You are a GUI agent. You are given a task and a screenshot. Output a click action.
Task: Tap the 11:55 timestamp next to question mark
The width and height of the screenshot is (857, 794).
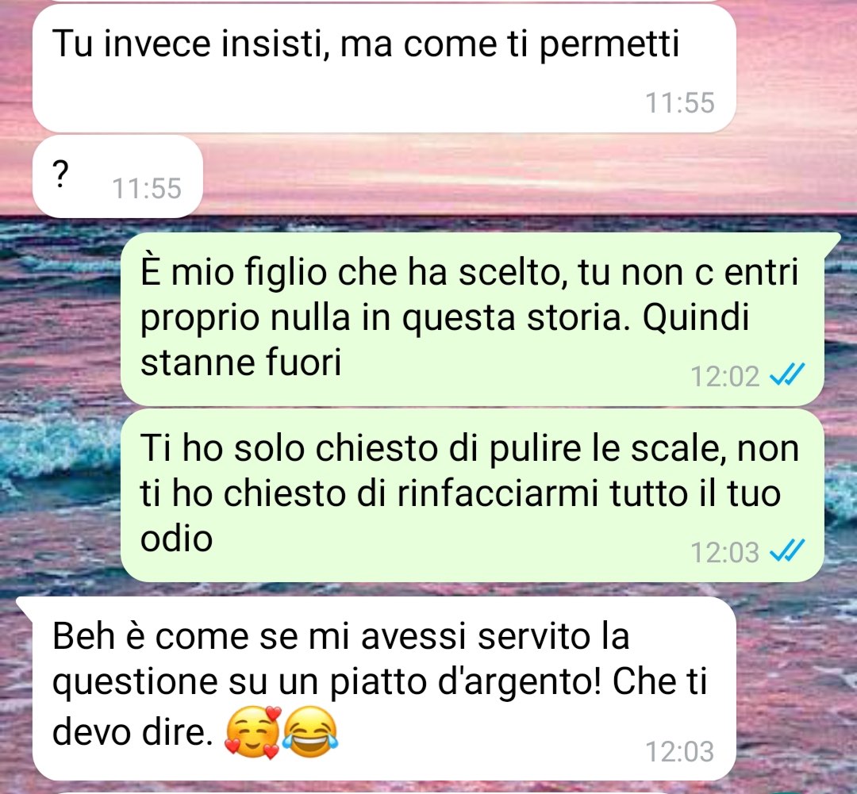click(147, 188)
